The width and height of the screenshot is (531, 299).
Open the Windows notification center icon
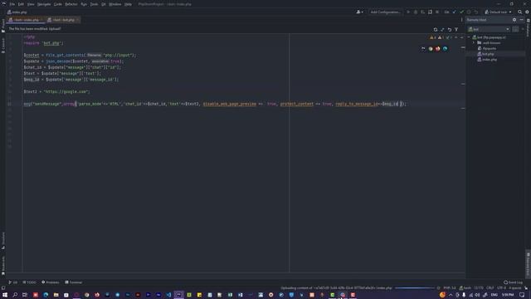coord(522,295)
